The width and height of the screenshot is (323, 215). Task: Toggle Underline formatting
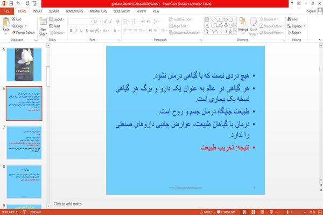pyautogui.click(x=81, y=31)
